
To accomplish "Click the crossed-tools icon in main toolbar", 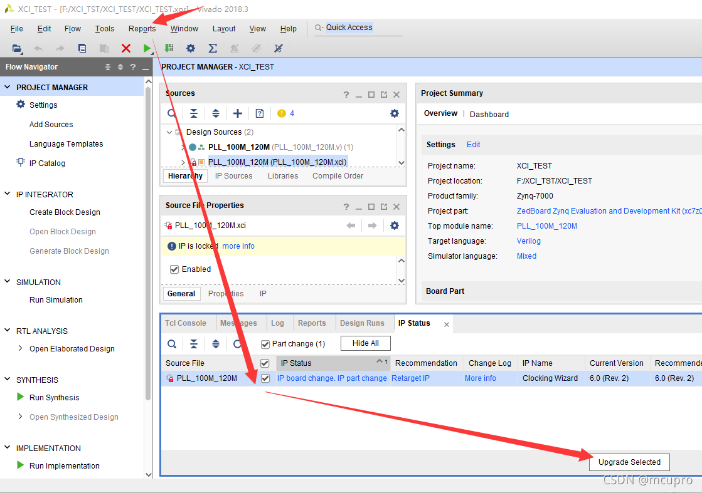I will pos(279,48).
